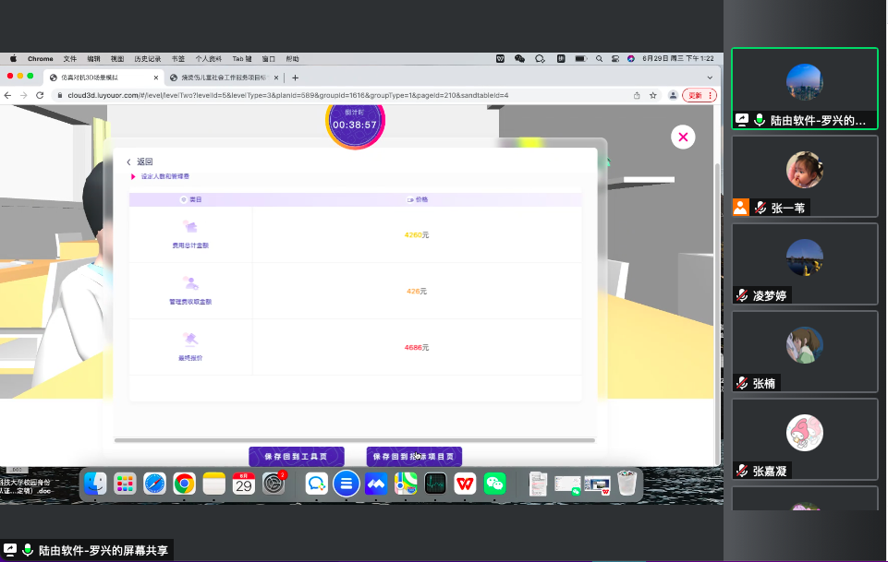Click 保存回到投标项目页 button
888x562 pixels.
pos(414,456)
